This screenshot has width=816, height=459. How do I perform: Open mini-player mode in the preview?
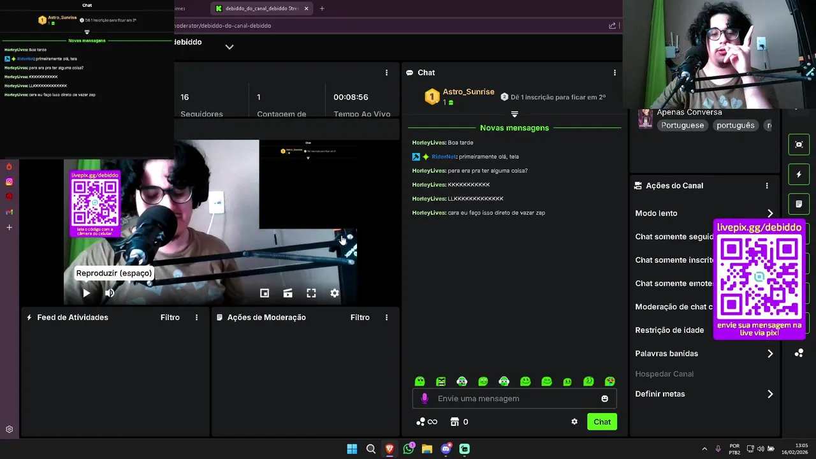pos(265,293)
